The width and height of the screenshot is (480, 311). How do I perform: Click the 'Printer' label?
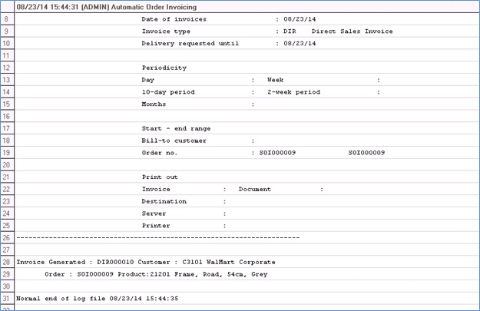pos(156,226)
